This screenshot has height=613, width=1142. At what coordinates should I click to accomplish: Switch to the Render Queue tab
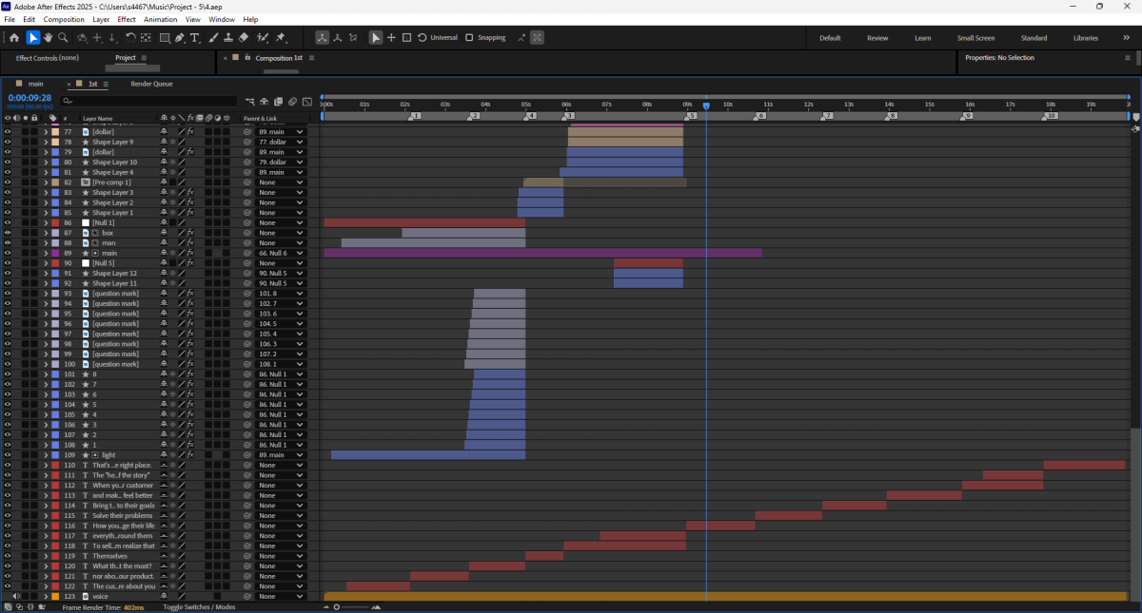point(151,84)
